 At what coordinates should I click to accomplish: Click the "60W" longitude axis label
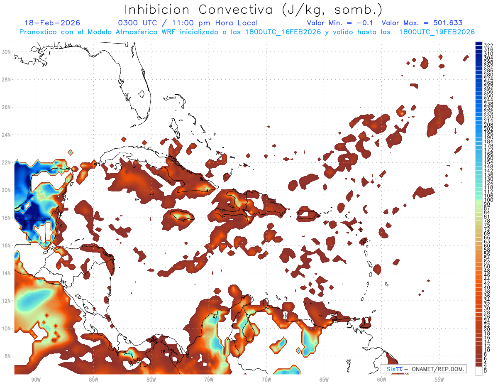(x=382, y=380)
